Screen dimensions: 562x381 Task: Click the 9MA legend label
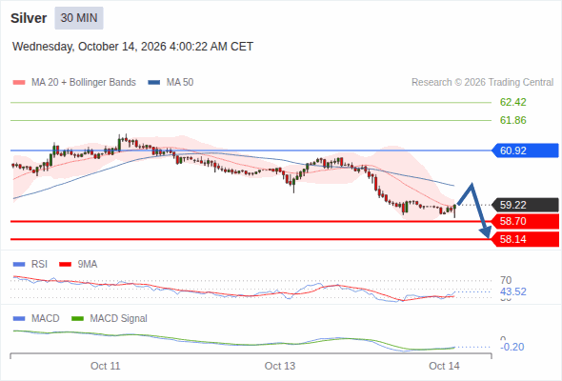(x=88, y=265)
